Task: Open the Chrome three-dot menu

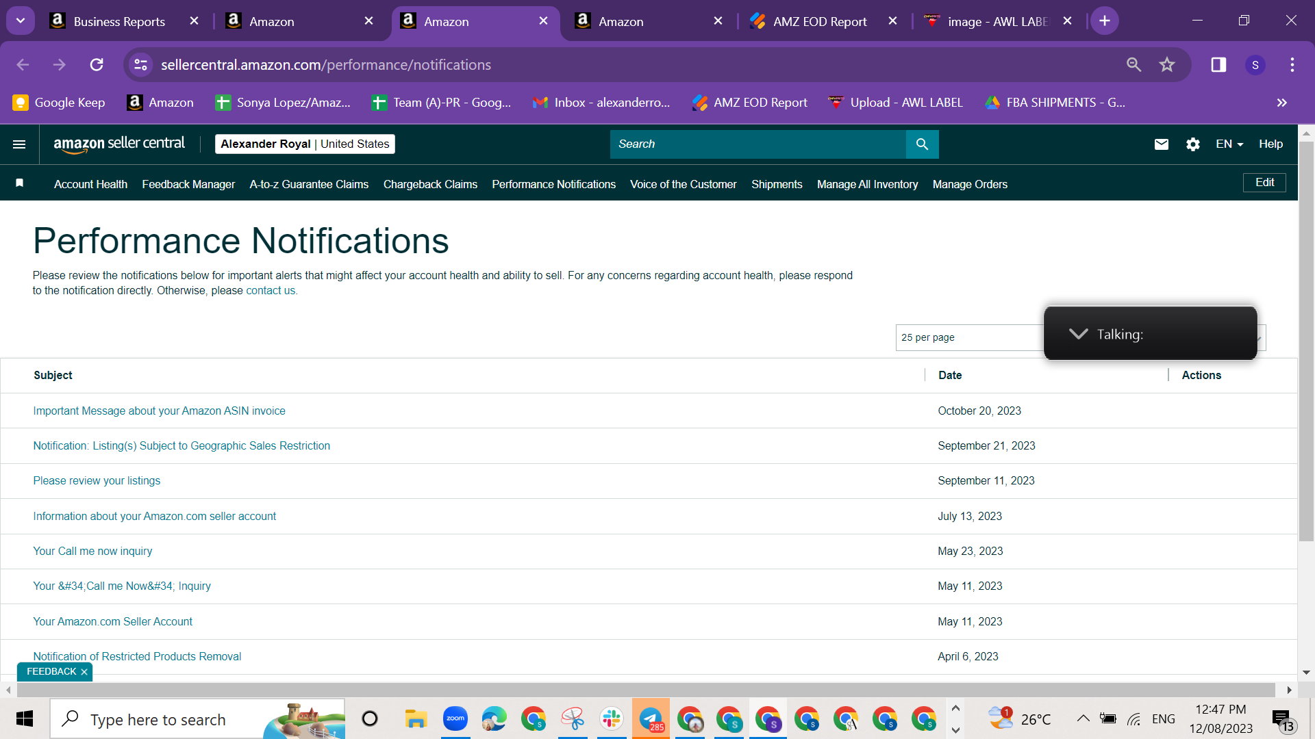Action: 1292,65
